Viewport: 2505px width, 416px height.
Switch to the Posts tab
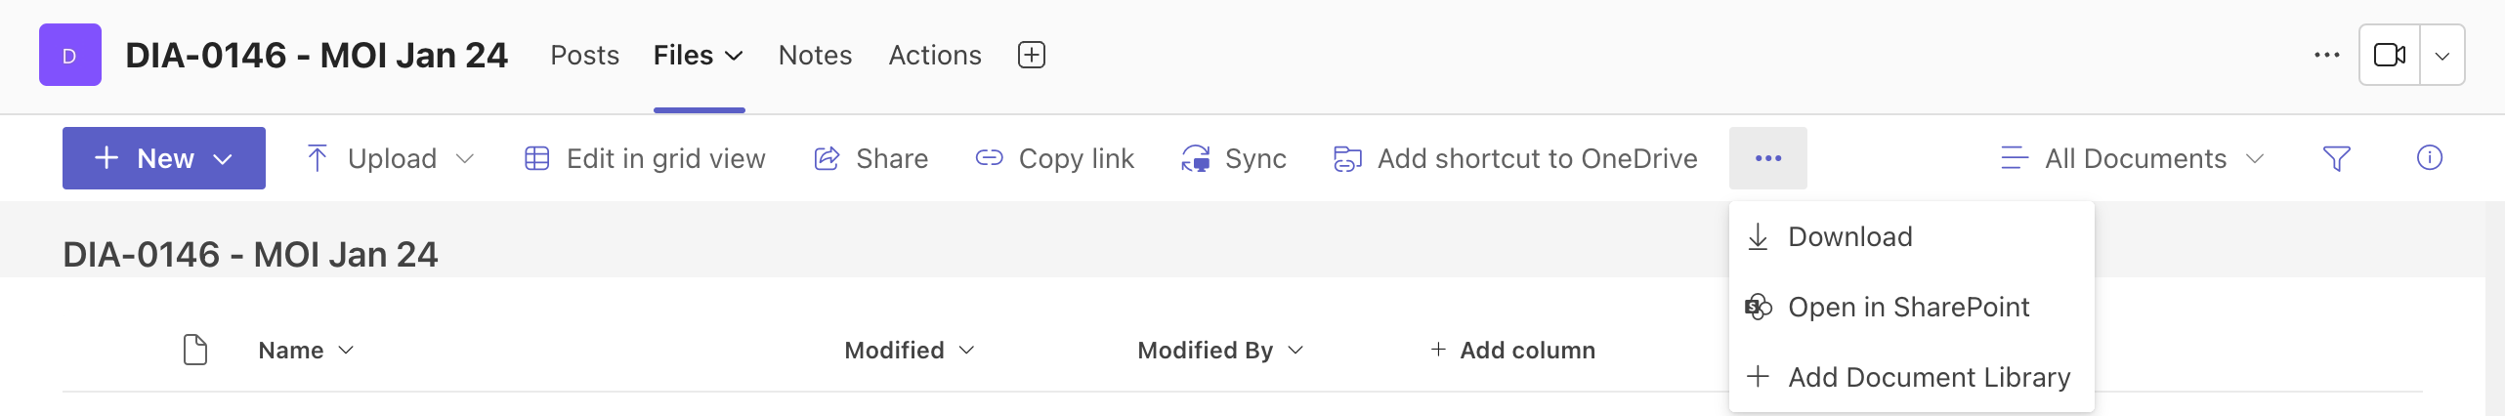coord(584,55)
